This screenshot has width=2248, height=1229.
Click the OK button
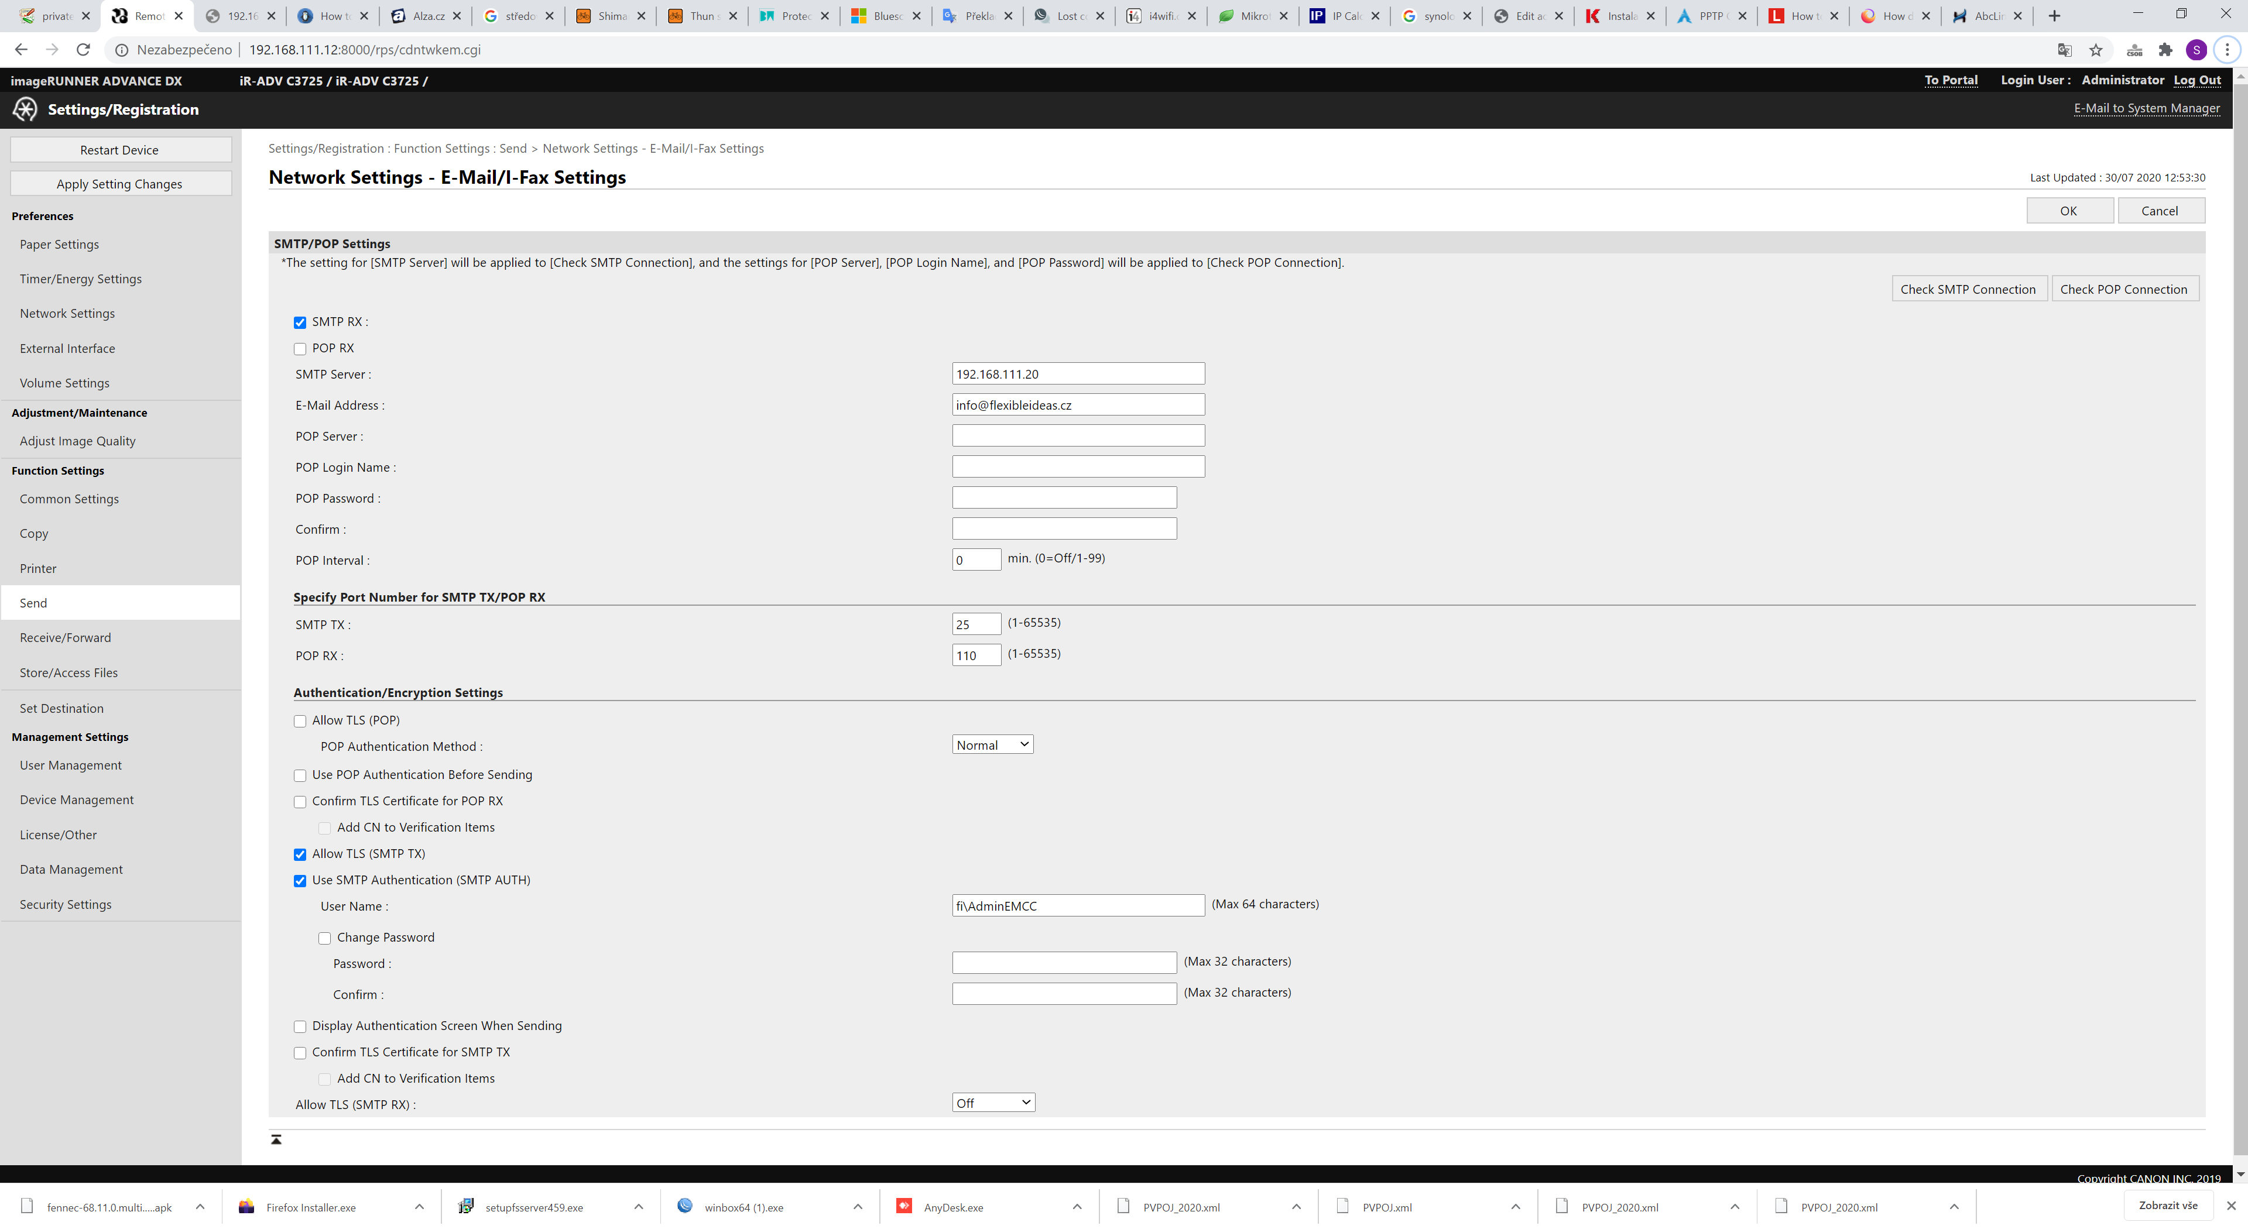pos(2068,211)
